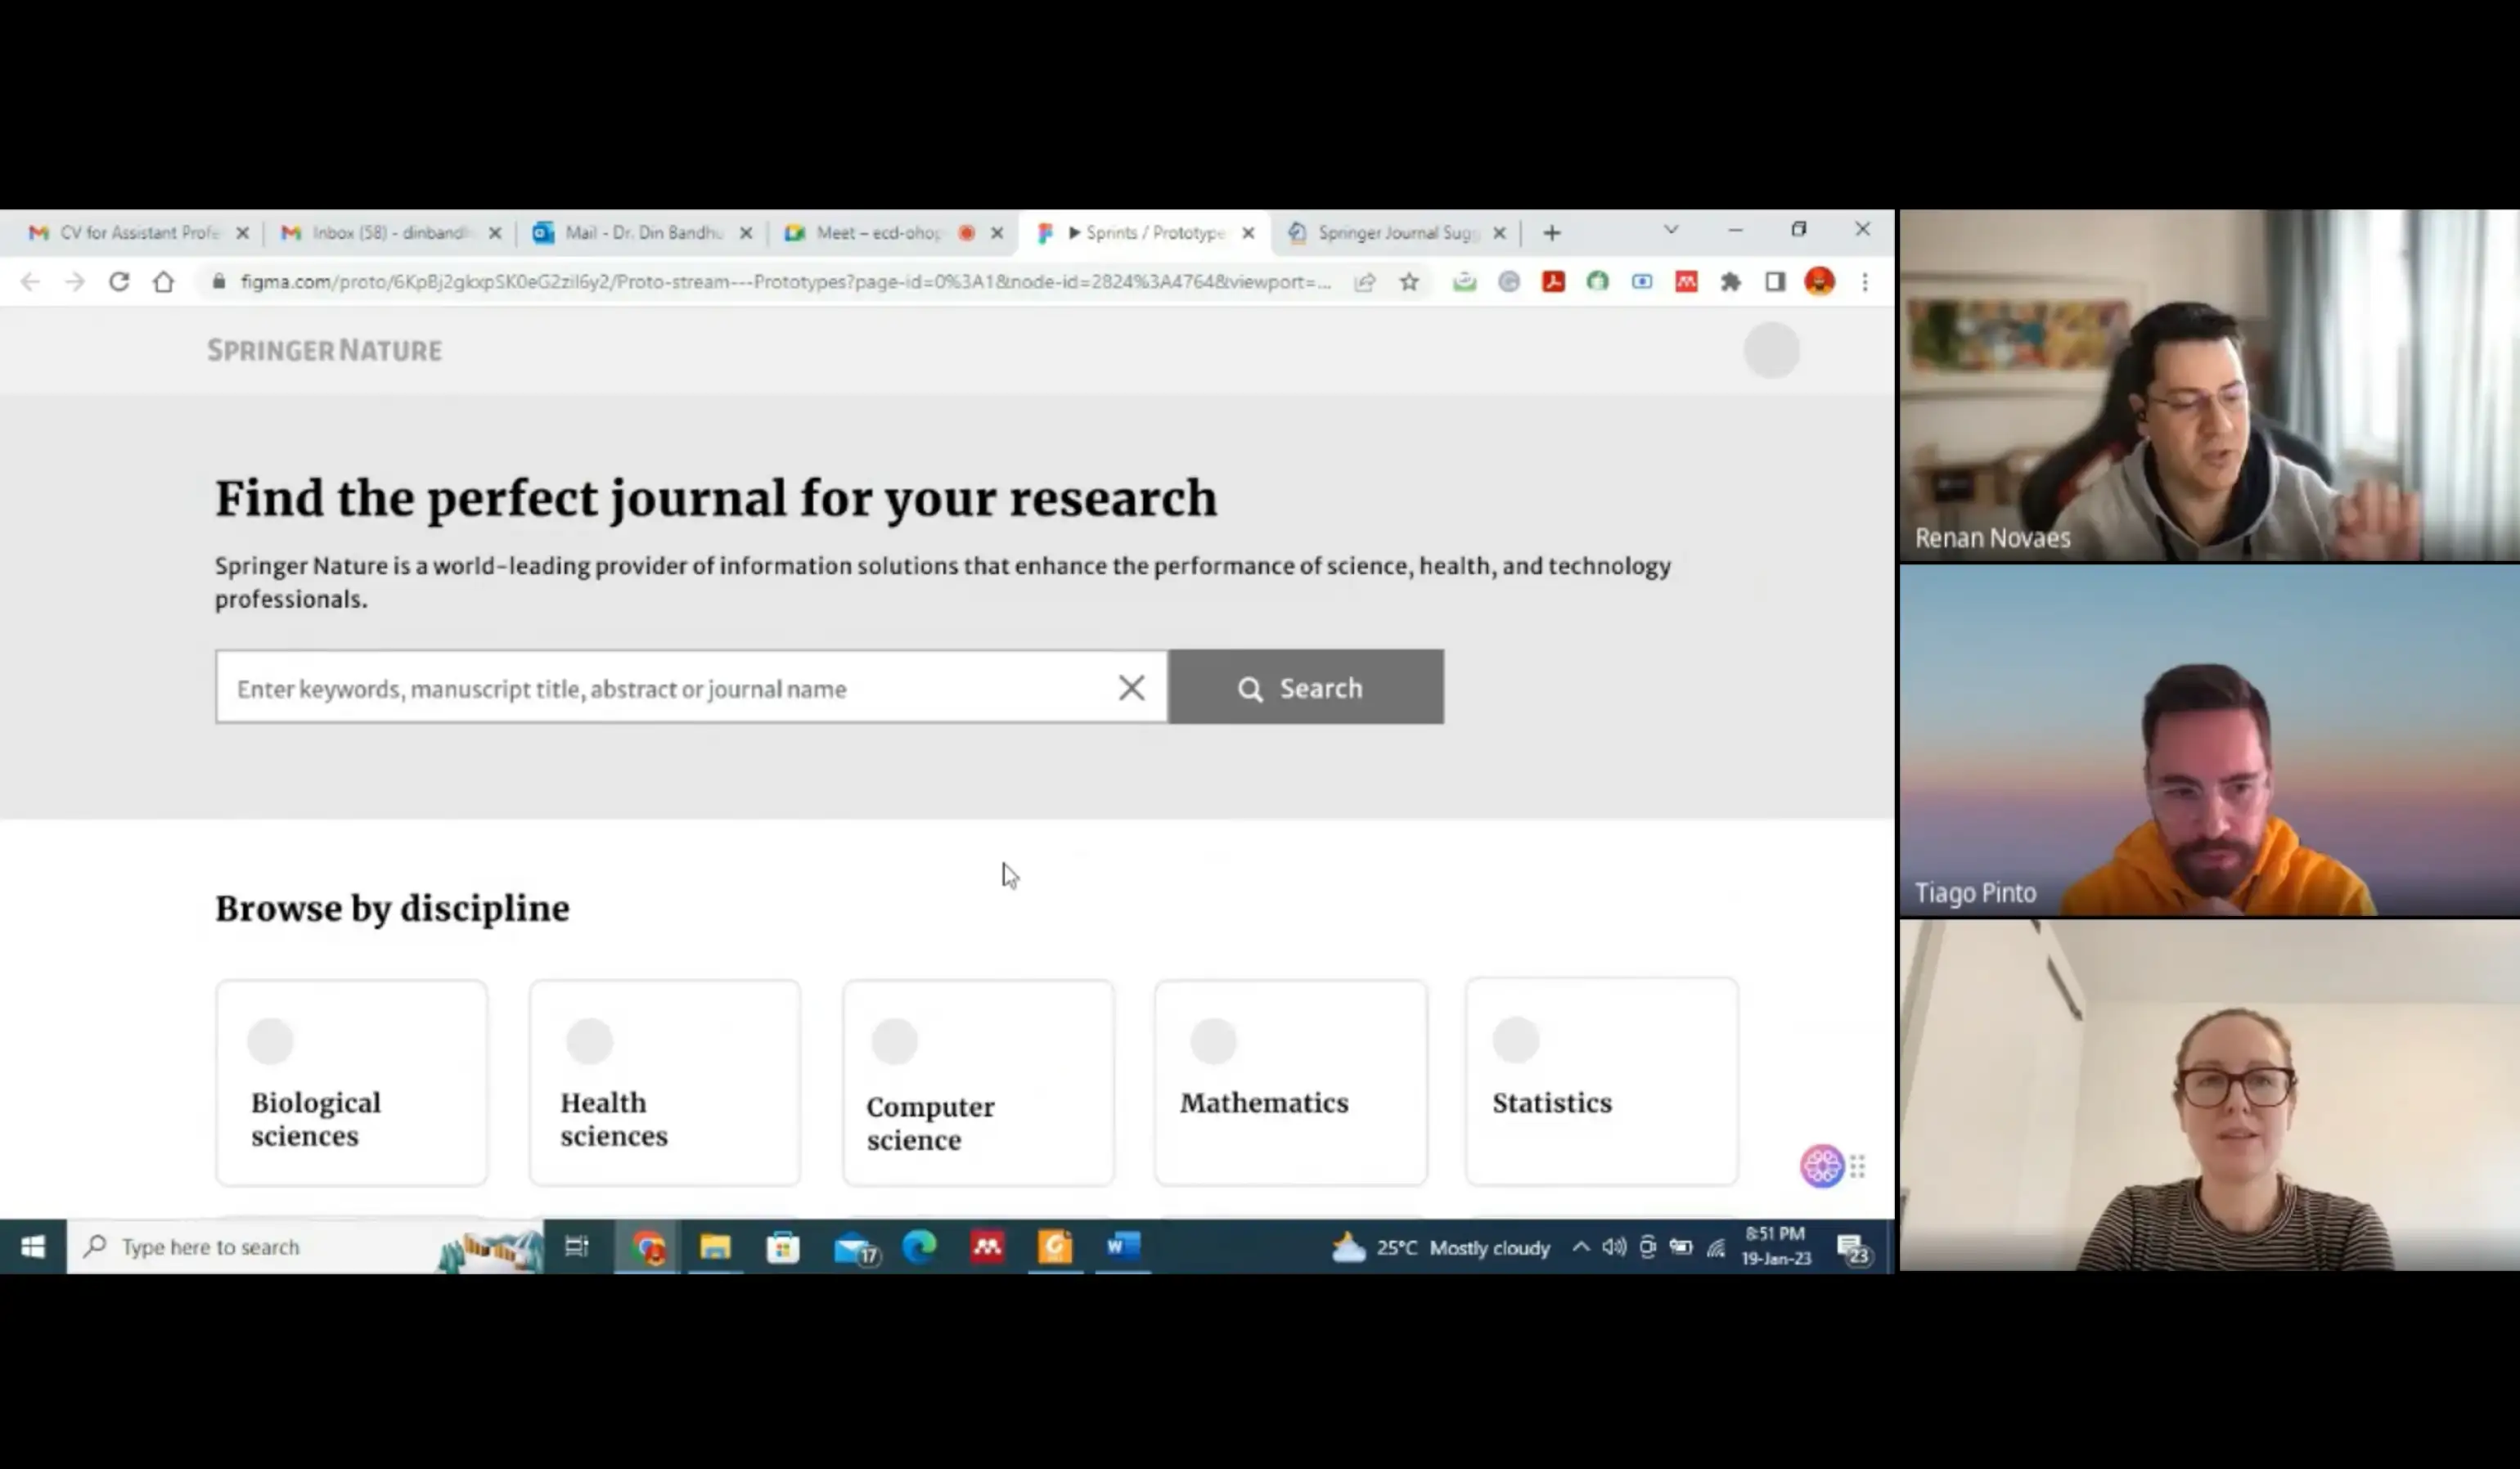Go to browser home page
Viewport: 2520px width, 1469px height.
163,282
